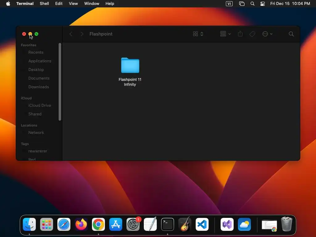Click the Favorites section header
Viewport: 316px width, 237px height.
click(29, 45)
